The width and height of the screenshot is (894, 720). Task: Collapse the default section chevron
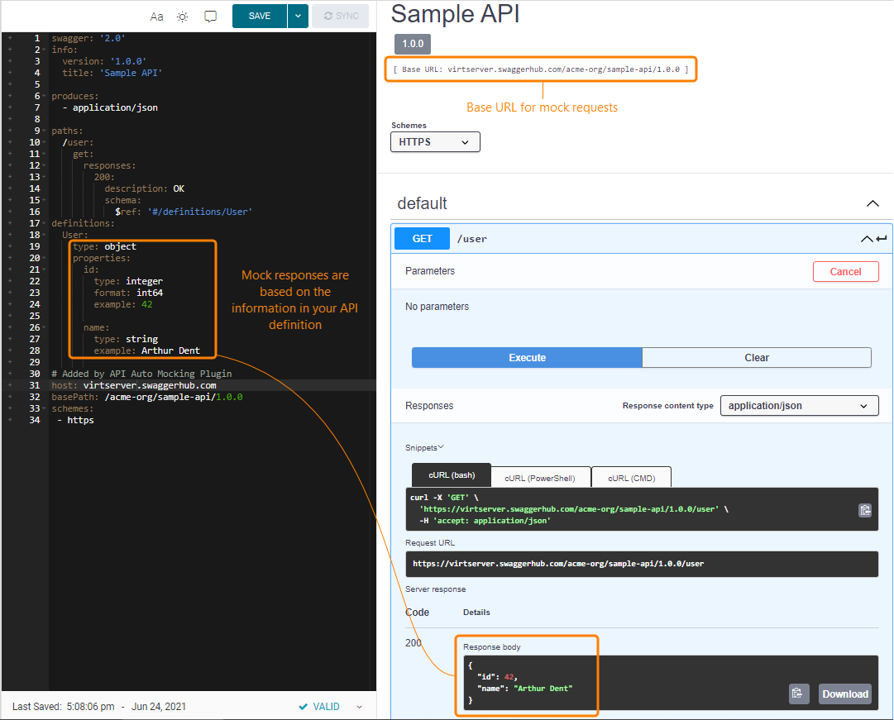pyautogui.click(x=872, y=203)
